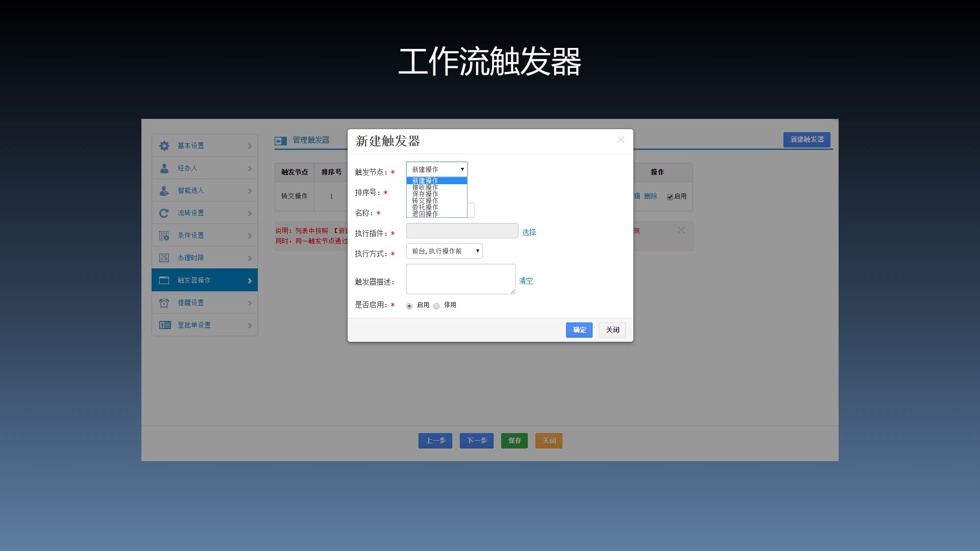Click the 触发器描述 text area
The image size is (980, 551).
coord(461,279)
